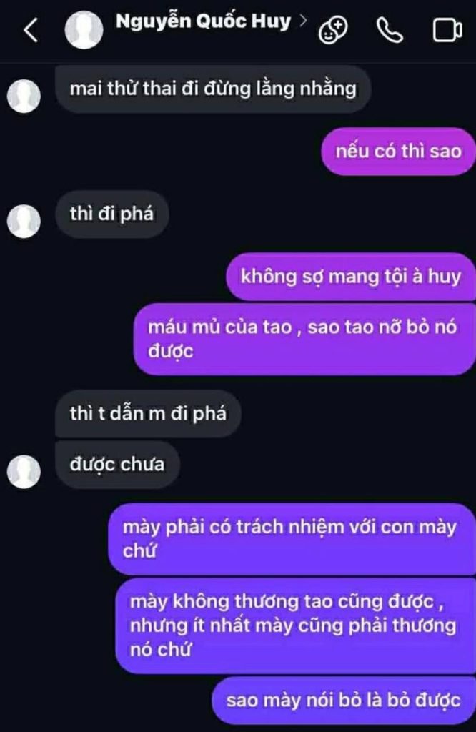Open Nguyễn Quốc Huy contact name
The image size is (476, 732).
click(x=204, y=21)
